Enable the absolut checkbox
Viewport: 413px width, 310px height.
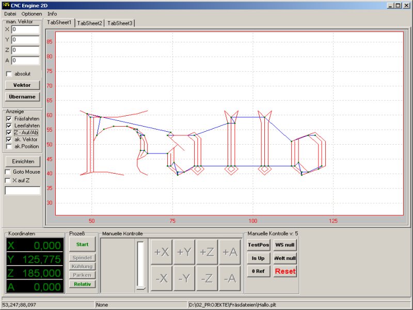pos(8,74)
